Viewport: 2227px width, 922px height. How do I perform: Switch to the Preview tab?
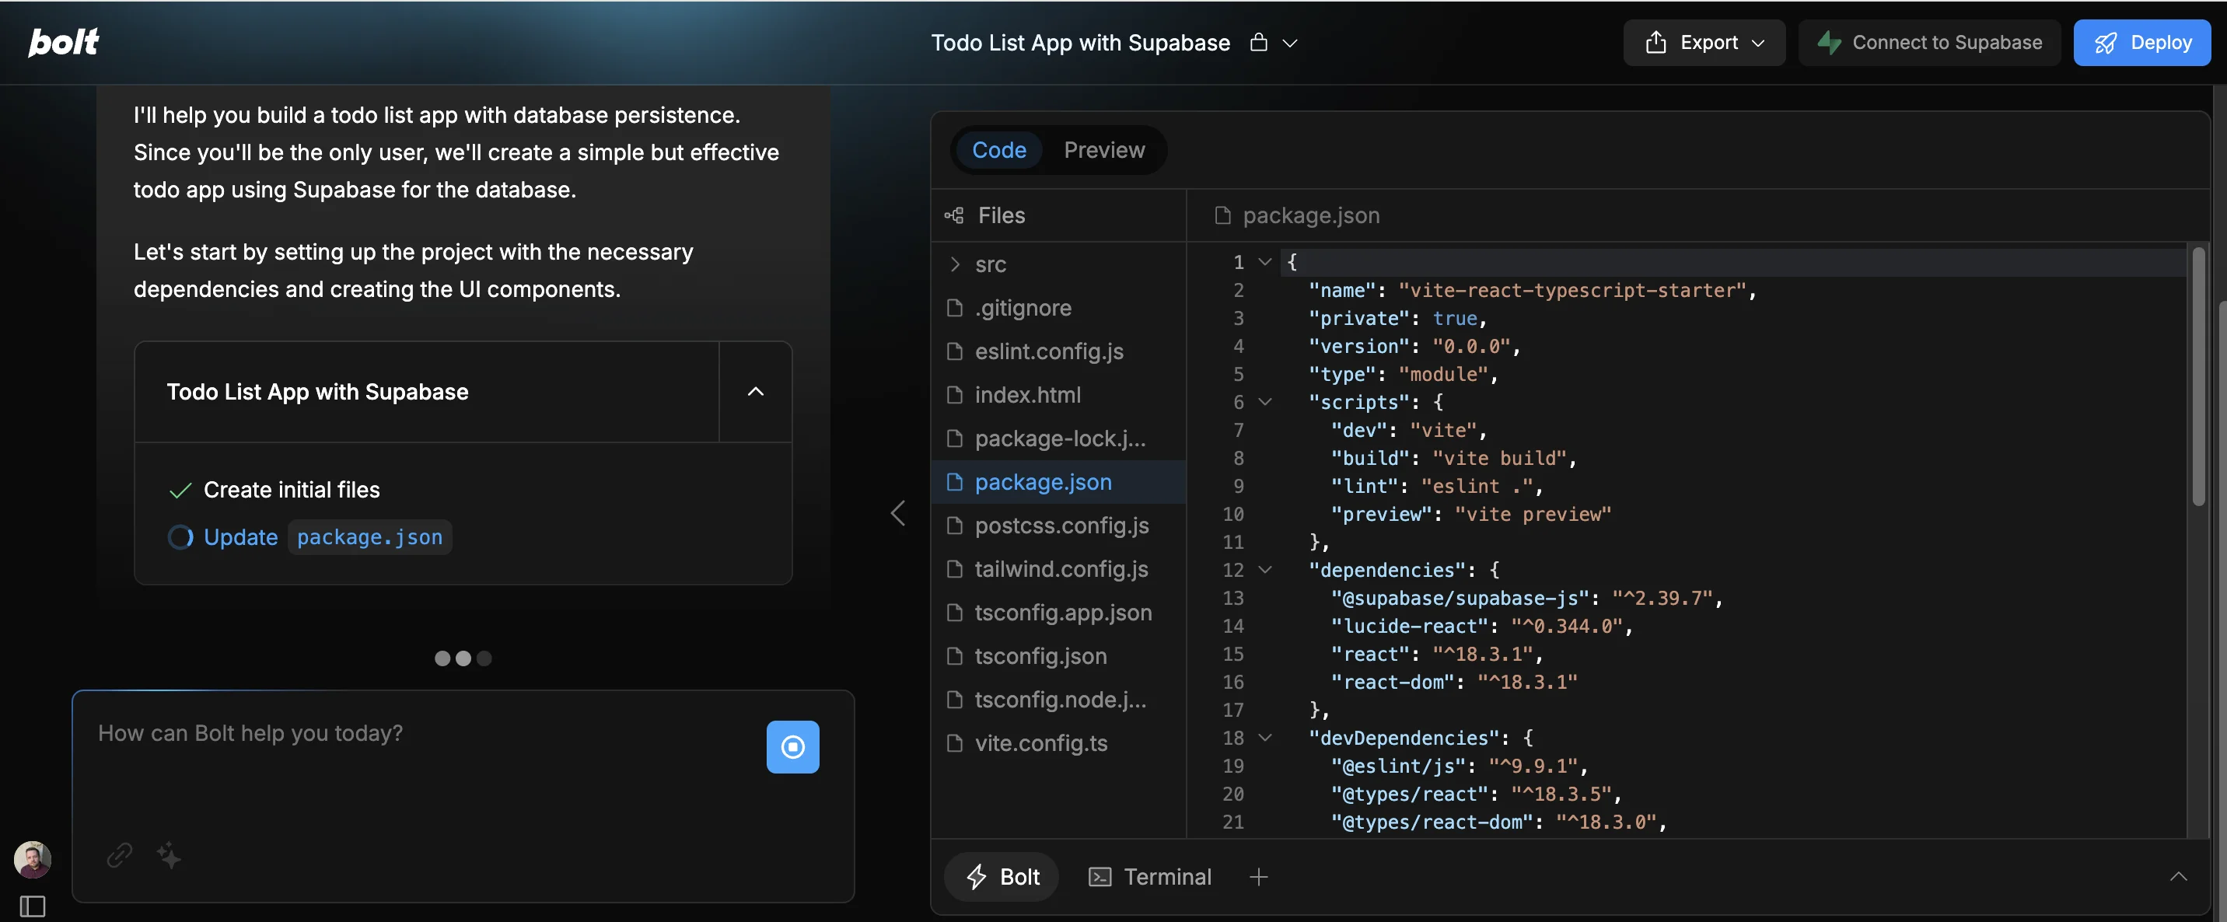(1103, 150)
